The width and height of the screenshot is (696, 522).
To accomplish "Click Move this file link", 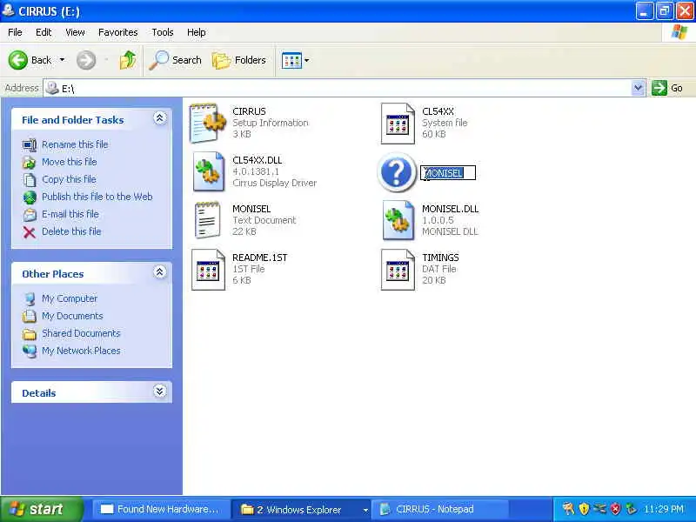I will [x=70, y=162].
